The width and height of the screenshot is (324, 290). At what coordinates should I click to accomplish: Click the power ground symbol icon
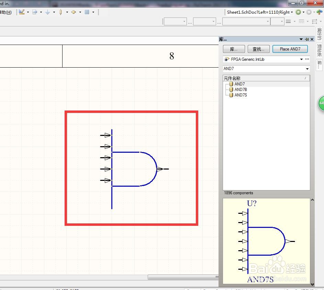(47, 12)
